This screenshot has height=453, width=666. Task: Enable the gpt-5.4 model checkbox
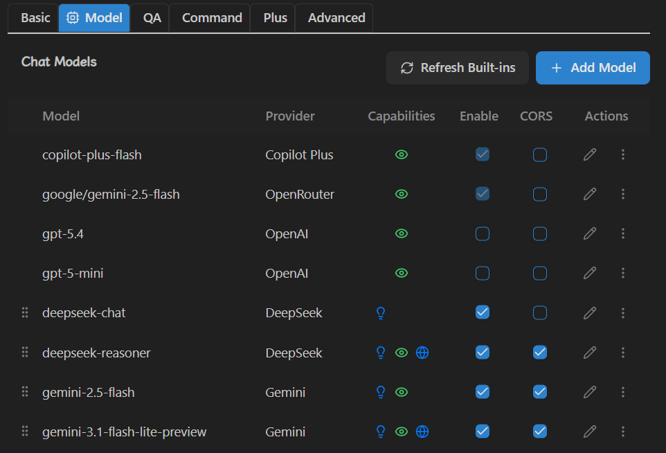(482, 233)
